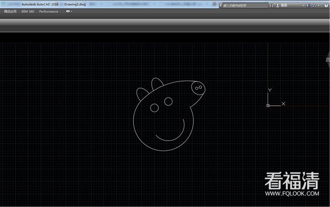Select the pig's left eye circle

click(154, 108)
